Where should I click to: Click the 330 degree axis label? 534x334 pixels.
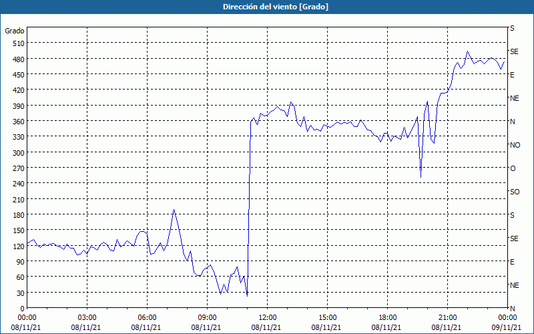[x=19, y=137]
